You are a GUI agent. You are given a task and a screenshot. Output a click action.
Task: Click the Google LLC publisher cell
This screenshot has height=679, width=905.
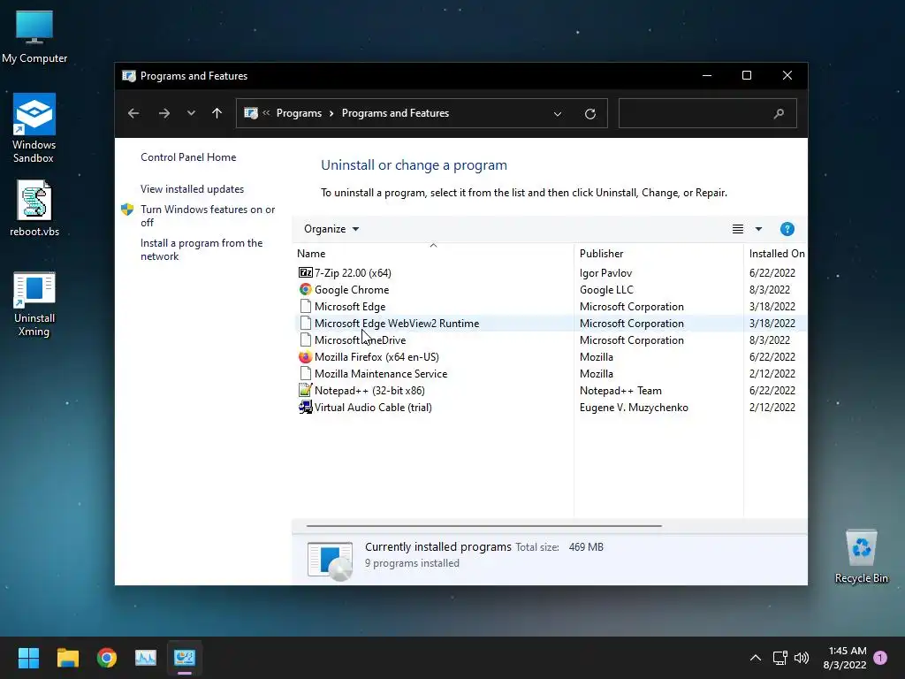coord(606,289)
